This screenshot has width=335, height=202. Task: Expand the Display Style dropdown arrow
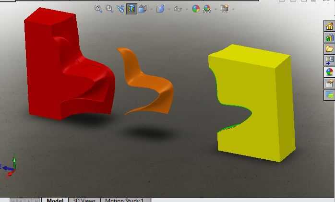click(x=169, y=9)
